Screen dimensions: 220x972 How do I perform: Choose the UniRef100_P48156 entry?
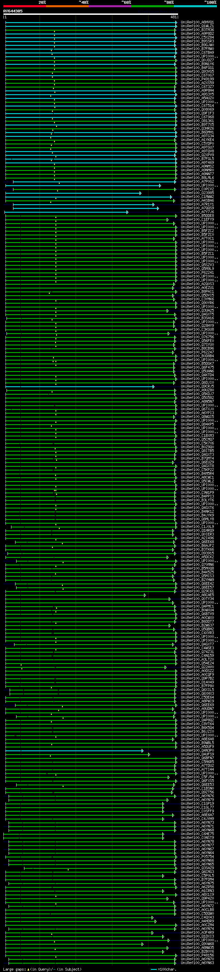click(x=197, y=955)
